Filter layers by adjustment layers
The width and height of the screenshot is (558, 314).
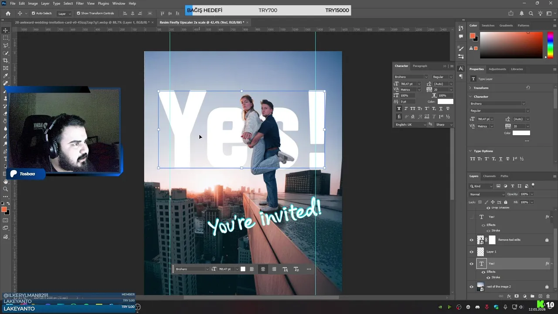[x=505, y=186]
